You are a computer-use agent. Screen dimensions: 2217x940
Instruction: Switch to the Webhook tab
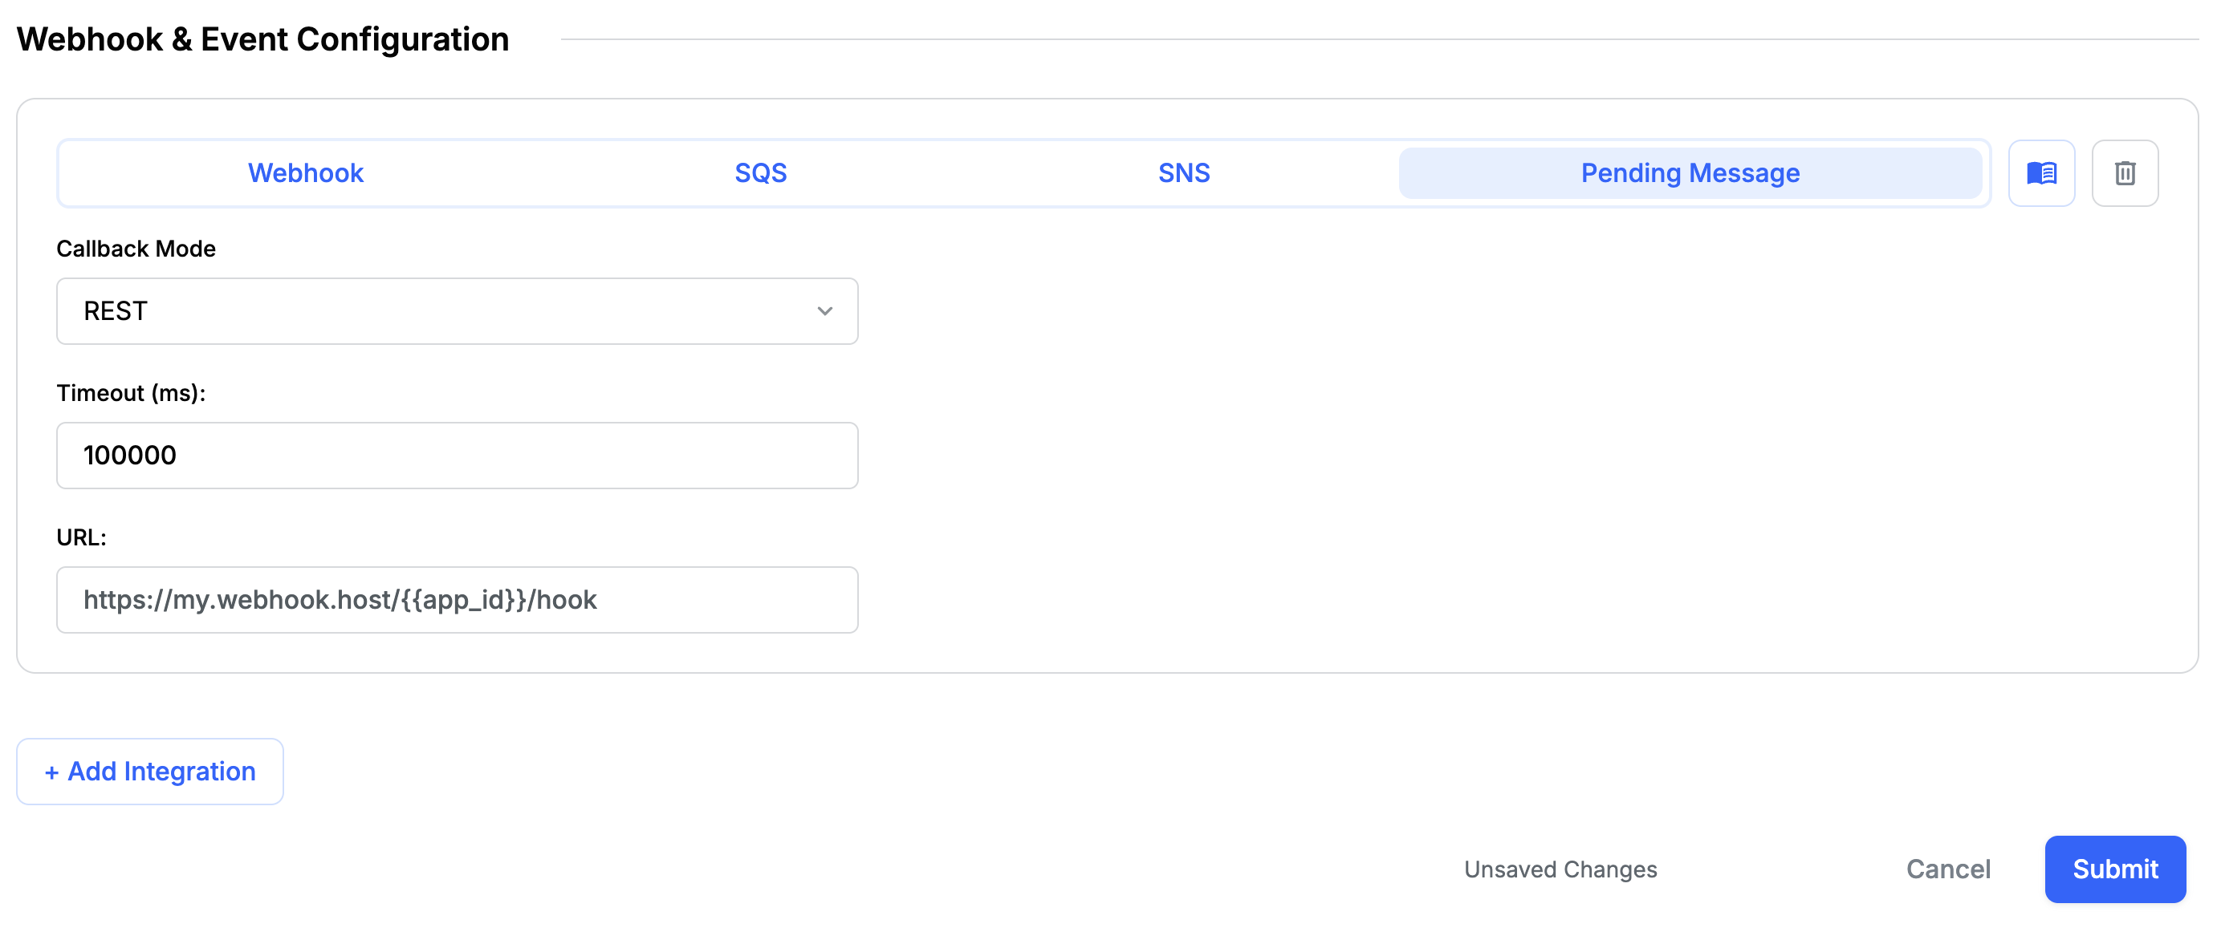[306, 173]
